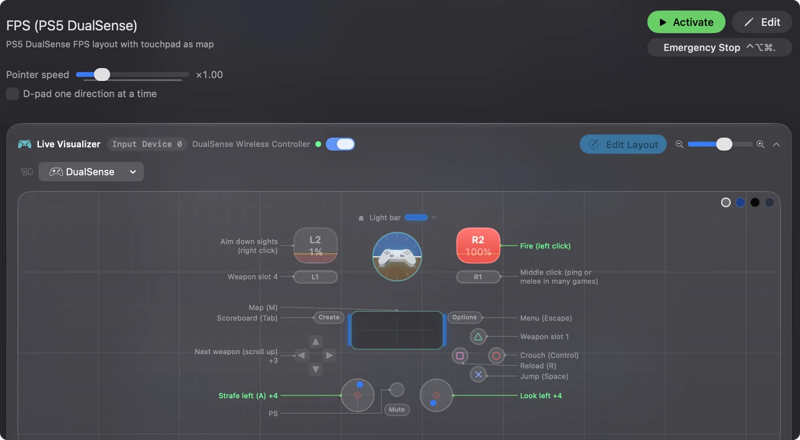The image size is (800, 440).
Task: Open the Light bar color dropdown chevron
Action: [434, 218]
